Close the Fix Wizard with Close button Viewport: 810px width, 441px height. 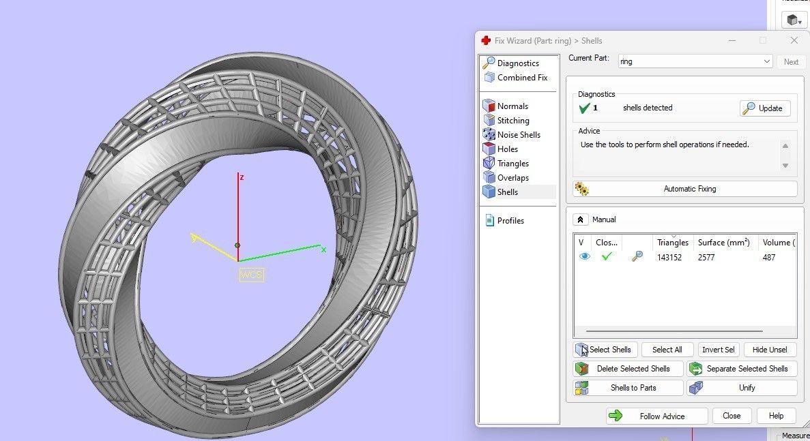click(x=732, y=416)
